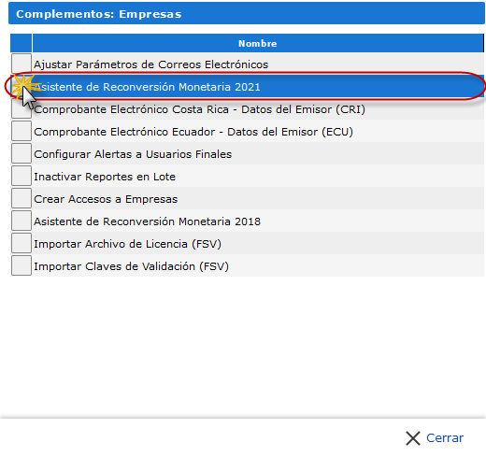The width and height of the screenshot is (486, 457).
Task: Click the X icon beside Cerrar
Action: coord(413,438)
